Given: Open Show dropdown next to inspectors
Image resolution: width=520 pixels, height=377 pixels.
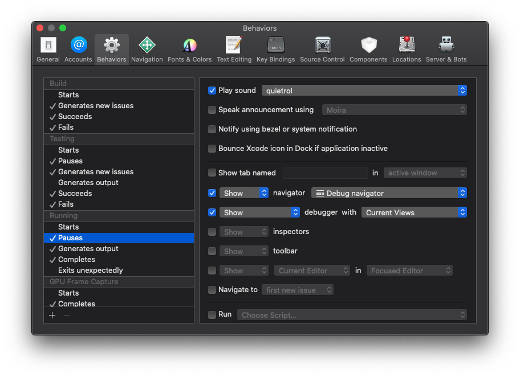Looking at the screenshot, I should [244, 232].
